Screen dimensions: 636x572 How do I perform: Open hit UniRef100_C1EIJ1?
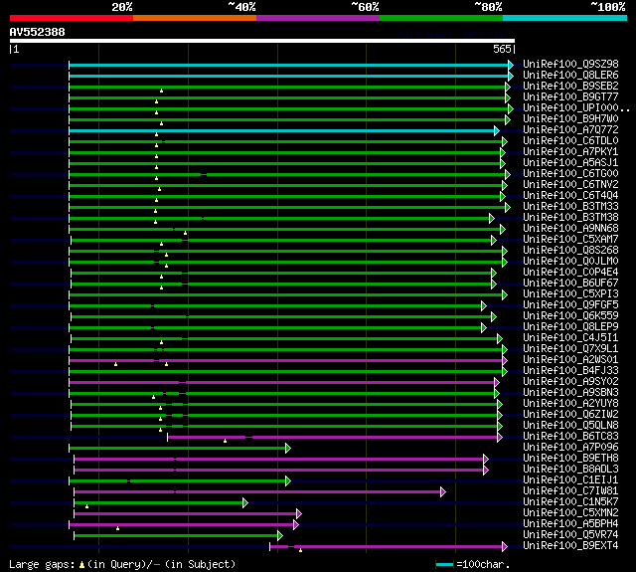(570, 480)
